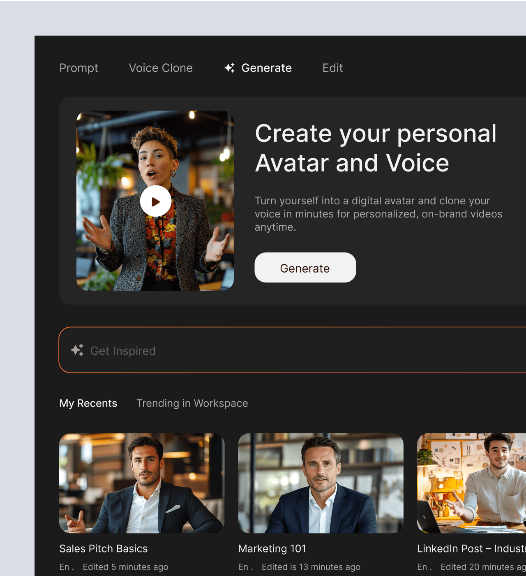Click the Sales Pitch Basics title text

coord(103,548)
